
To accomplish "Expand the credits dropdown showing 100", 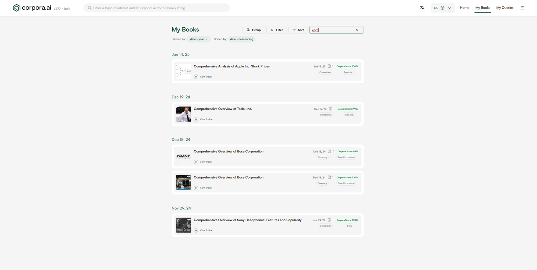I will (x=449, y=8).
